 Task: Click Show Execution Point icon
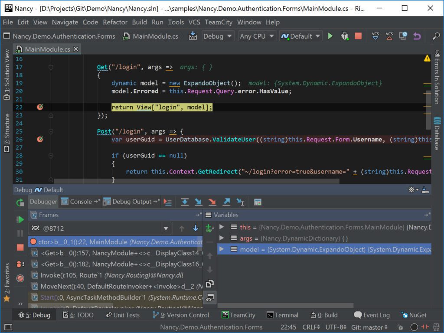[x=168, y=202]
